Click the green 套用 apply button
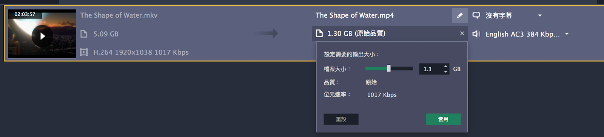Viewport: 604px width, 137px height. [x=443, y=119]
